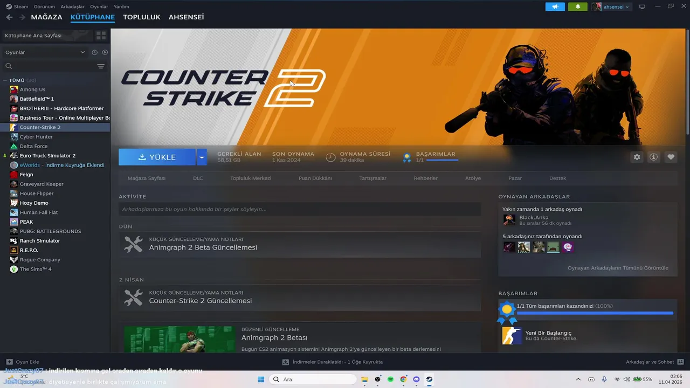Open Topluluk Merkezi tab
690x388 pixels.
tap(251, 178)
